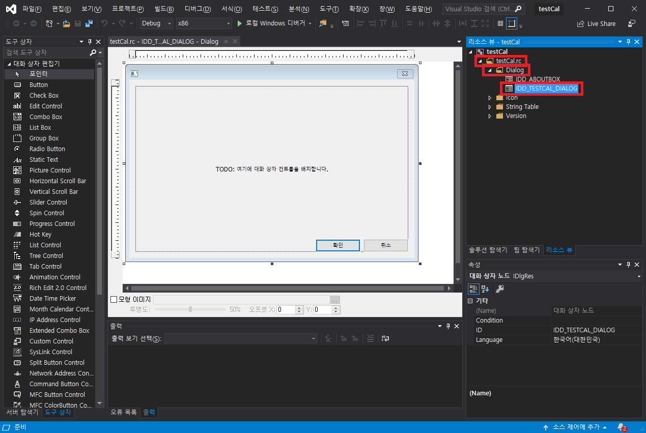Screen dimensions: 646x433
Task: Select the Pointer tool in the toolbox
Action: pyautogui.click(x=49, y=74)
